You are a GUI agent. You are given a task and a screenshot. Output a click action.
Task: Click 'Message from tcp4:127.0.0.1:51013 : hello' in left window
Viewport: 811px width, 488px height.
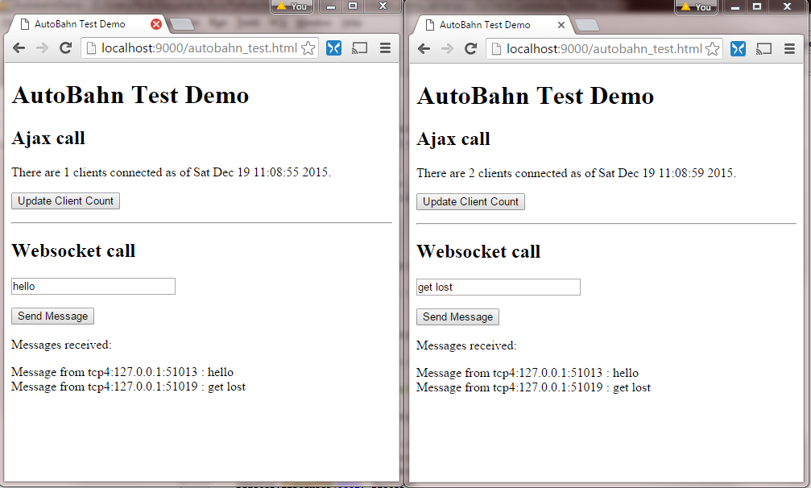(122, 372)
